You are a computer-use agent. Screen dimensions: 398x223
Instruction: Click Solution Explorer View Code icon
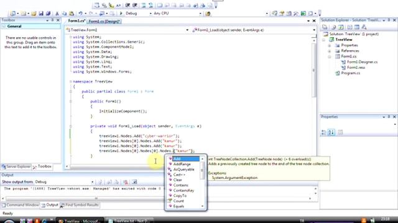349,27
